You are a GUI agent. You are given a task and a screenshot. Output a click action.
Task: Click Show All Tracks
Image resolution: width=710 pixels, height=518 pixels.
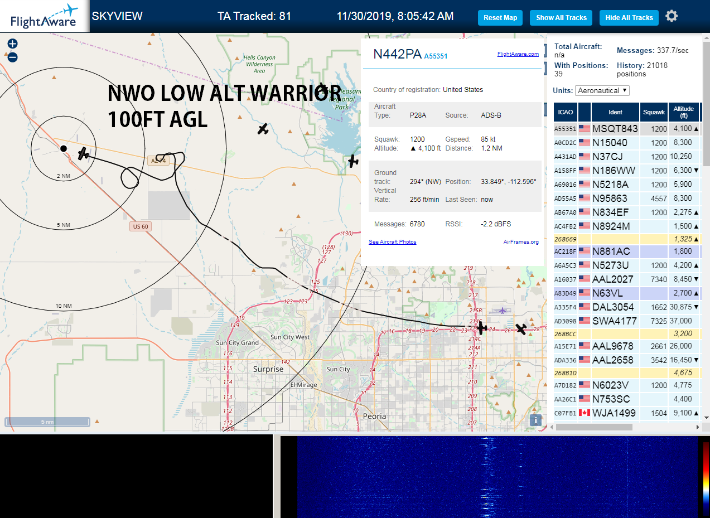561,18
